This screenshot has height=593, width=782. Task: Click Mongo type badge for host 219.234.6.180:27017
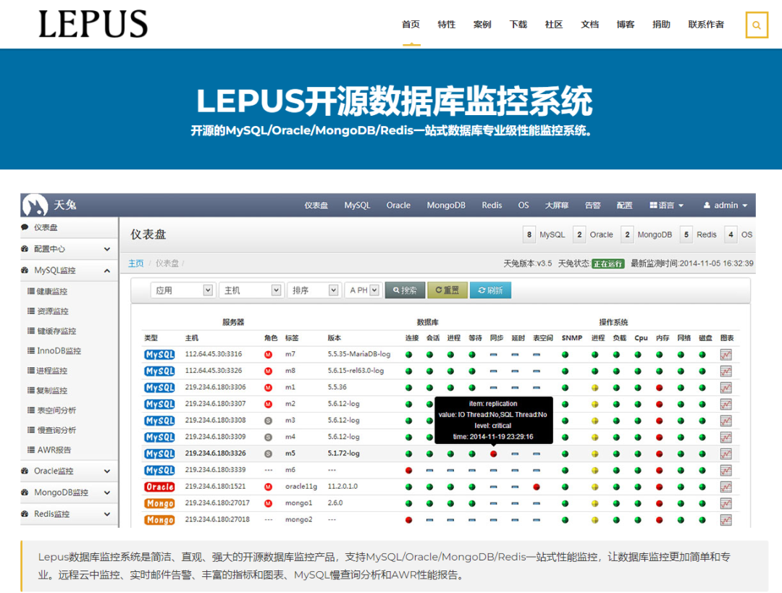pos(159,503)
